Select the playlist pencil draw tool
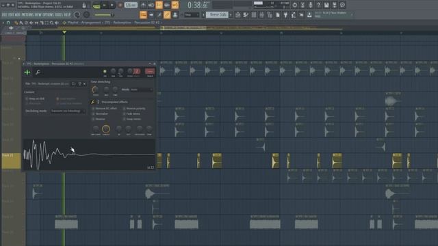The height and width of the screenshot is (246, 438). (16, 23)
